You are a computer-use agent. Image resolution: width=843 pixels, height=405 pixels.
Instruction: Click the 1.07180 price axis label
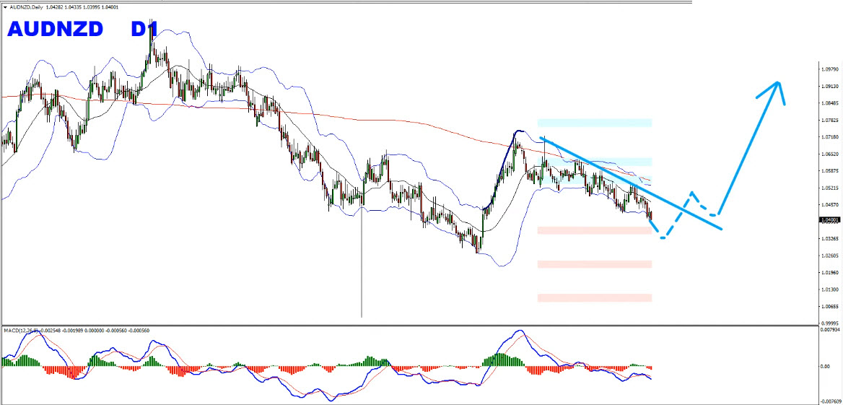(829, 136)
